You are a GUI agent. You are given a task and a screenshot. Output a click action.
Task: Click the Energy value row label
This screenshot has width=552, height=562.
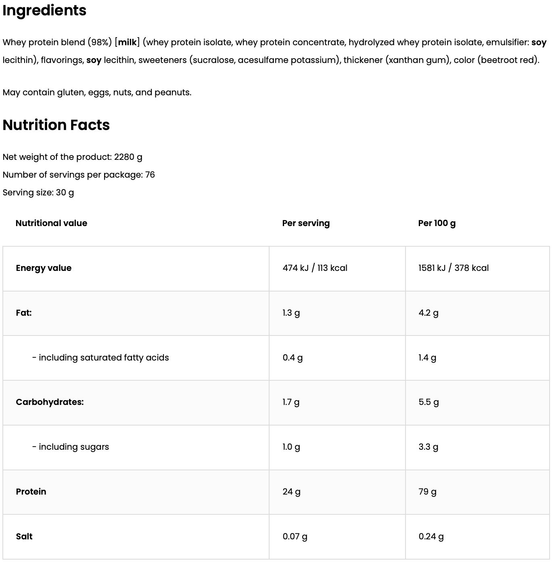44,268
